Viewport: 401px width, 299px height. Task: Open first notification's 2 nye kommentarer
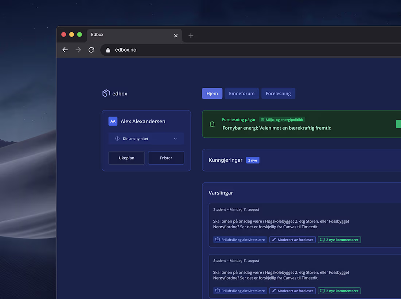click(x=339, y=240)
